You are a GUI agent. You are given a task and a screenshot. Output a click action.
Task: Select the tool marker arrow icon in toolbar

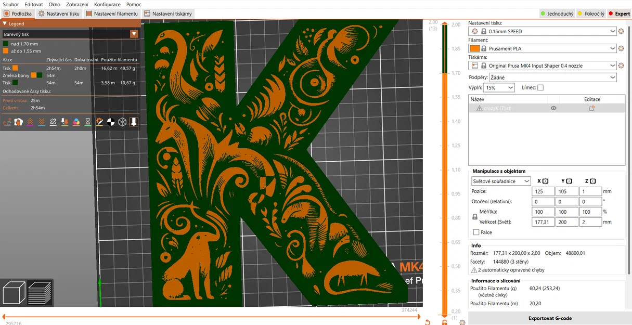100,122
